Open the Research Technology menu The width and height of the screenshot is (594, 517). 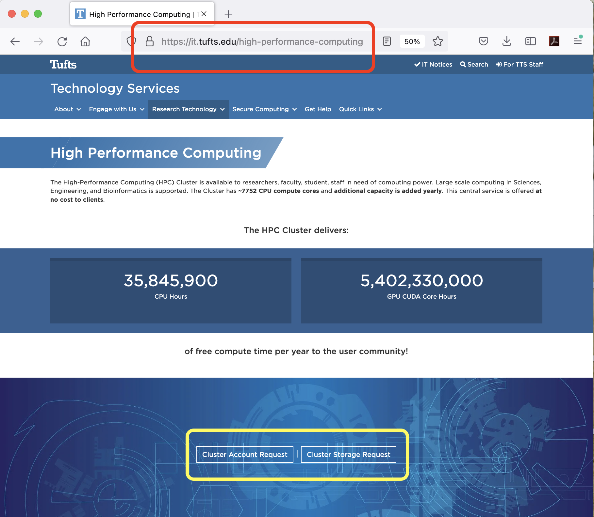pos(188,109)
